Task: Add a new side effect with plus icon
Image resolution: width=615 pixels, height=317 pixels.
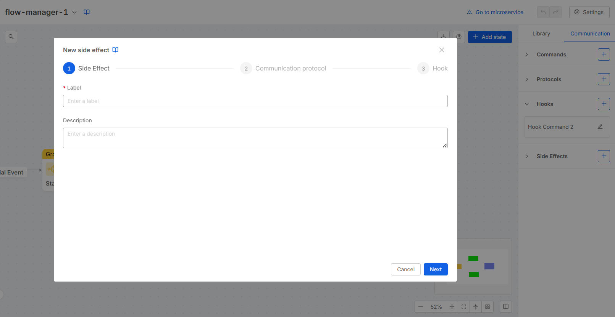Action: click(604, 156)
